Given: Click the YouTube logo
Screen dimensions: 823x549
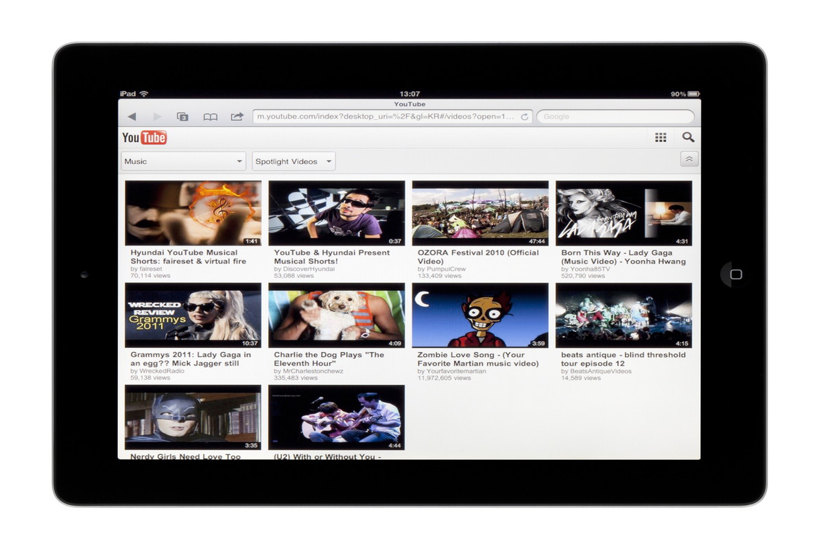Looking at the screenshot, I should coord(145,138).
